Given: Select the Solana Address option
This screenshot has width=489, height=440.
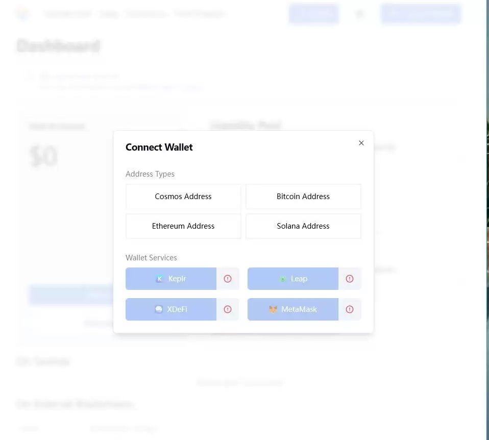Looking at the screenshot, I should 303,226.
